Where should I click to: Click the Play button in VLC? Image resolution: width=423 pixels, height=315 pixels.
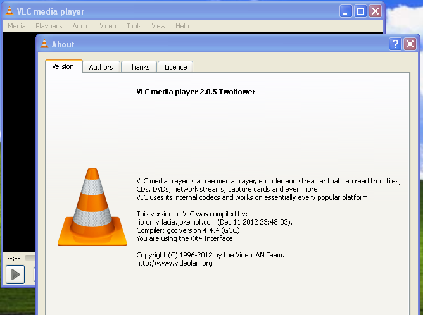click(15, 275)
